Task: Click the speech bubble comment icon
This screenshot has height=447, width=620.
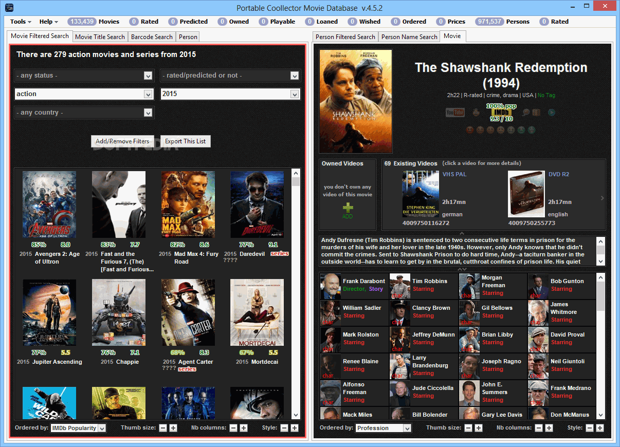Action: click(x=526, y=113)
